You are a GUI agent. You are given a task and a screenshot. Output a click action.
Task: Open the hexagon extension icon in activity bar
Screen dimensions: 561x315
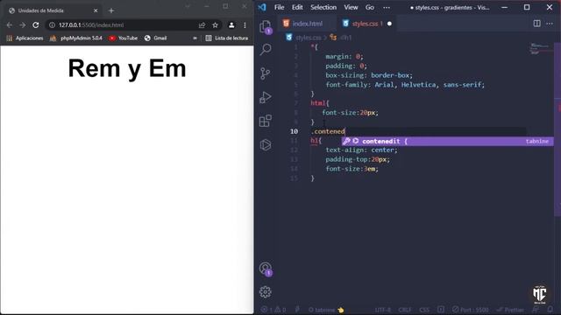tap(266, 144)
